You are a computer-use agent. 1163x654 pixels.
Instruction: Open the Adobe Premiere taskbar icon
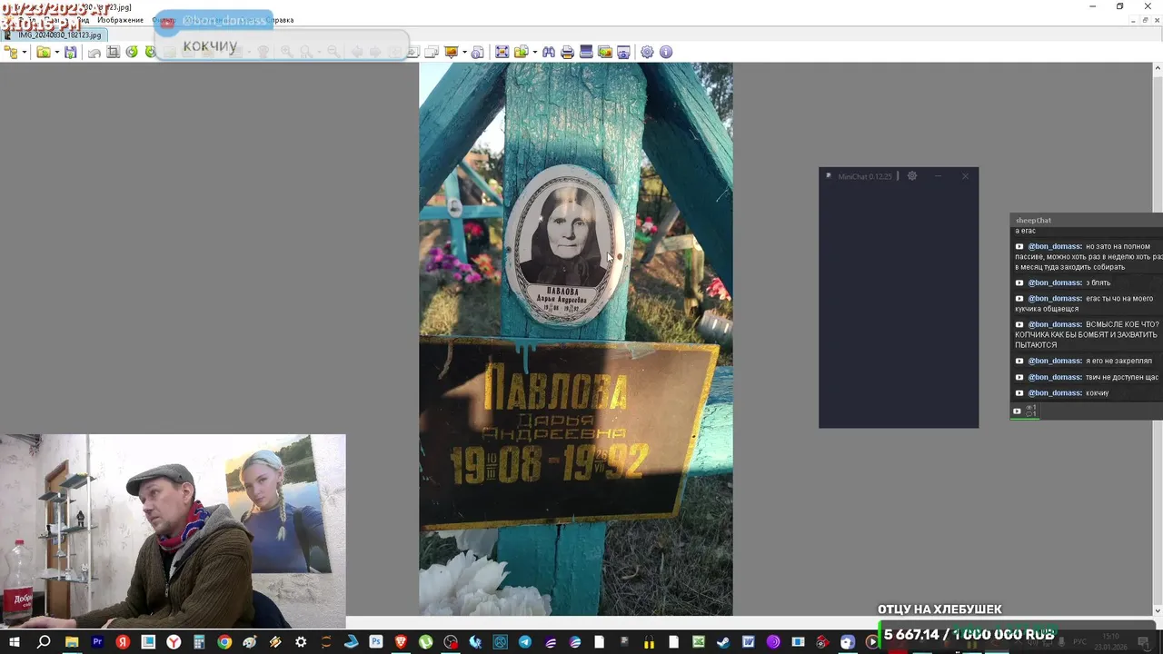coord(97,642)
